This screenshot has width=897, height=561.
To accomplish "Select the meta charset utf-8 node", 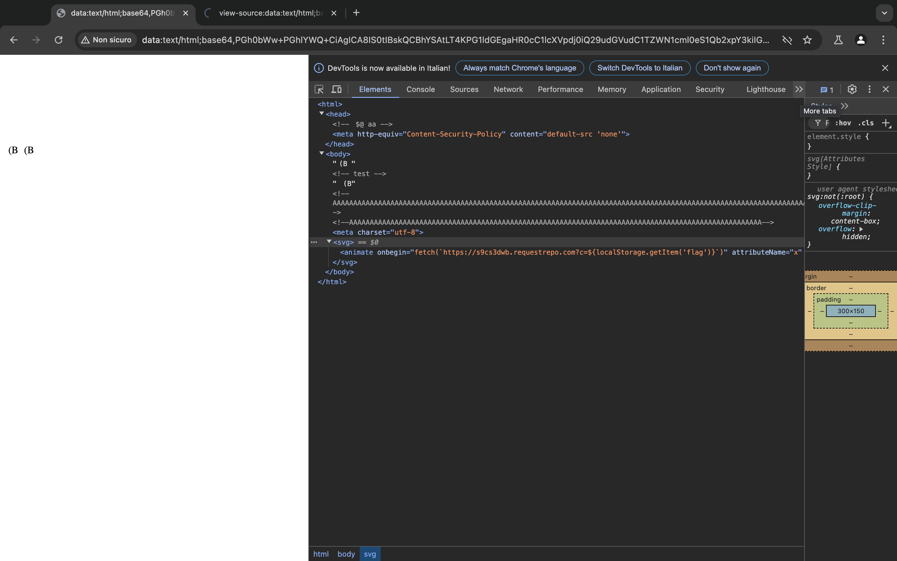I will [x=378, y=232].
